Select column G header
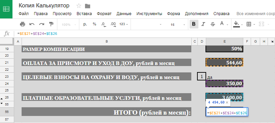Screen dimensions: 275x123 [x=255, y=42]
